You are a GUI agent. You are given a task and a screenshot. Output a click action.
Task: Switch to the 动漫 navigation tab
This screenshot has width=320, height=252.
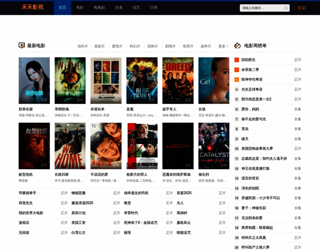[119, 8]
